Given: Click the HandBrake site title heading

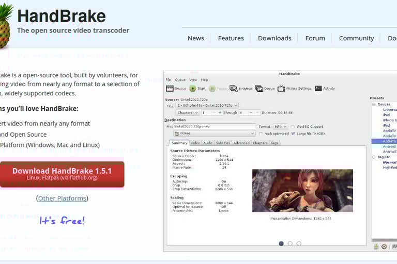Looking at the screenshot, I should click(x=62, y=16).
